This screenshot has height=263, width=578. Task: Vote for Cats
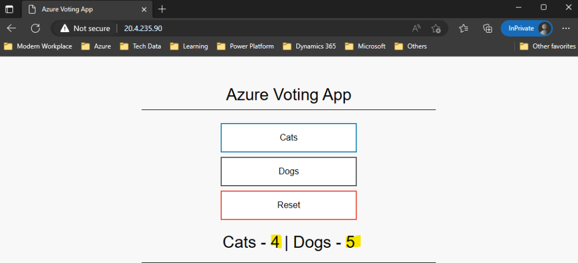288,138
